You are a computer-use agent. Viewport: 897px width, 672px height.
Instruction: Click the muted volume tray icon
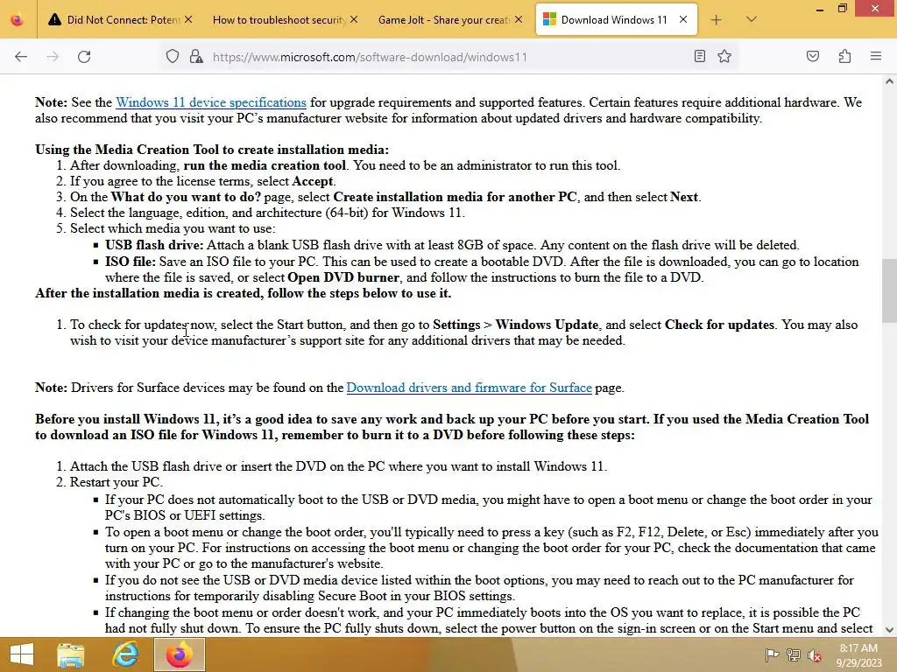[x=815, y=655]
